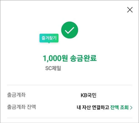Click the SC제일 recipient bank name

(53, 68)
